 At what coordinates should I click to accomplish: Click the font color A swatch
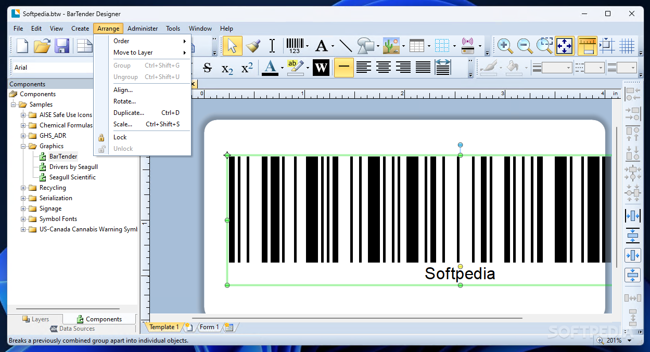pos(270,68)
